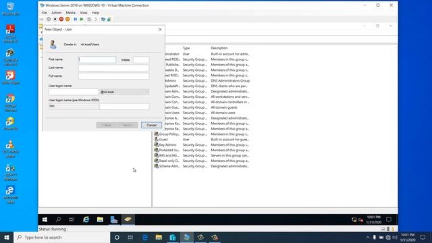The image size is (432, 243).
Task: Select the RAS and IAS group row
Action: tap(202, 155)
